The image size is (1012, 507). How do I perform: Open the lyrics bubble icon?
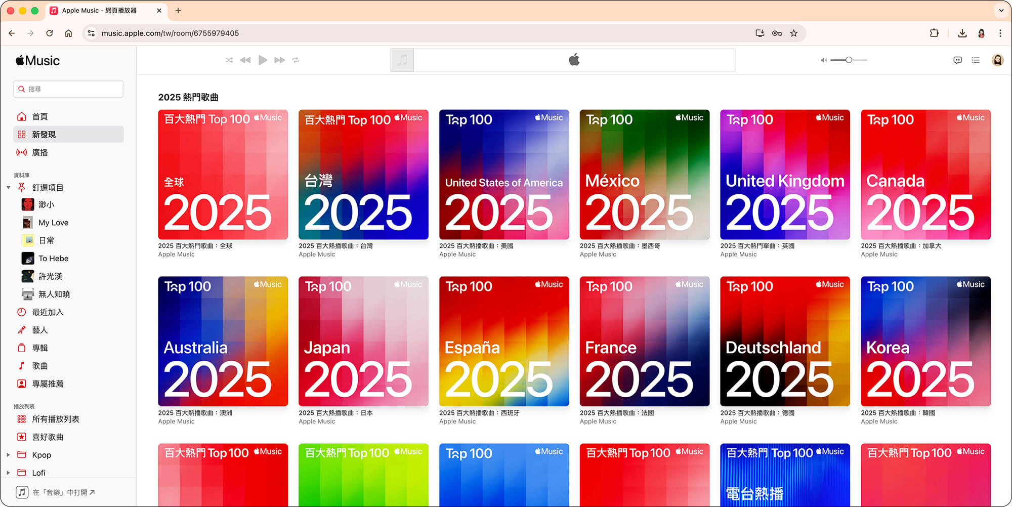click(957, 60)
